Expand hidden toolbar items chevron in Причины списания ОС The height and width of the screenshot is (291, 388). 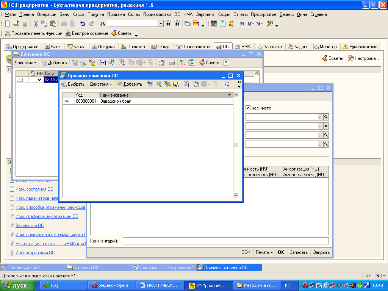point(239,82)
